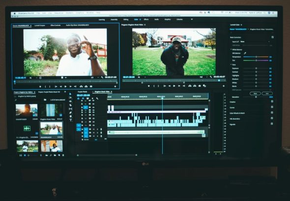Click the WB Selector eyedropper
The width and height of the screenshot is (290, 201).
pyautogui.click(x=245, y=53)
